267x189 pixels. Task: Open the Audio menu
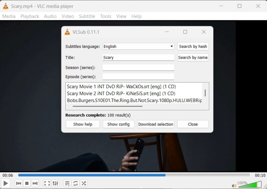(50, 16)
